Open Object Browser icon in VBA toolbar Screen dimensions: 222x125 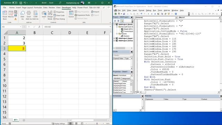[x=169, y=14]
